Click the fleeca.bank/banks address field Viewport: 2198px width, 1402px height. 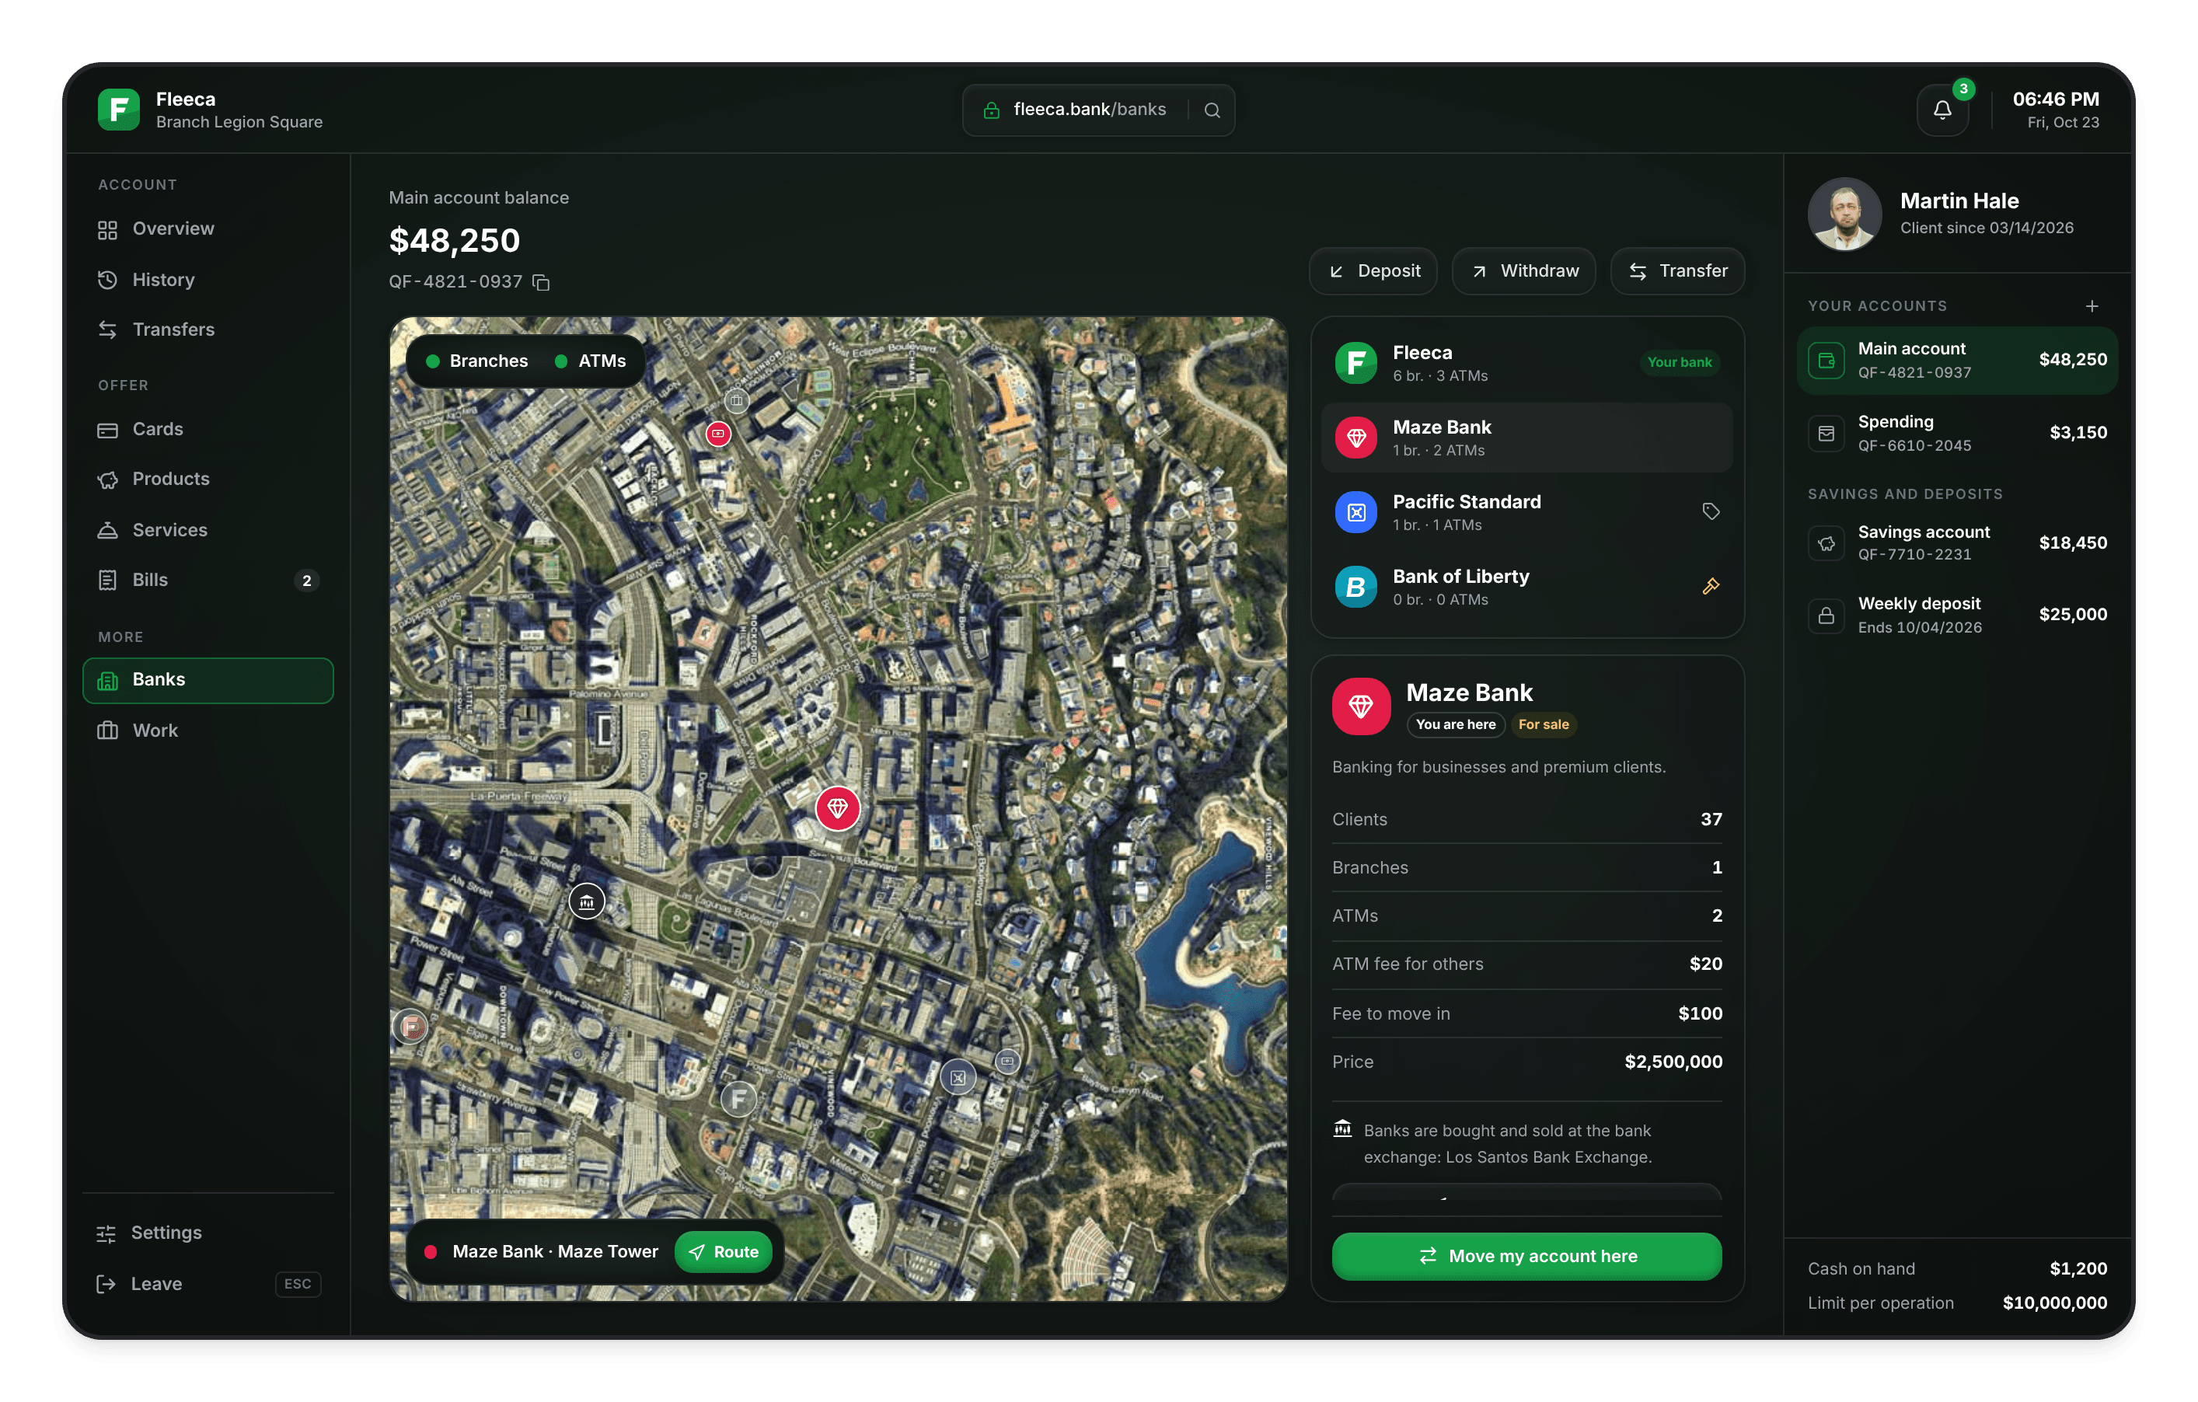[1098, 110]
